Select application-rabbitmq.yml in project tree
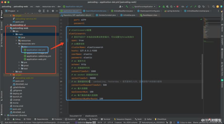 coord(39,56)
